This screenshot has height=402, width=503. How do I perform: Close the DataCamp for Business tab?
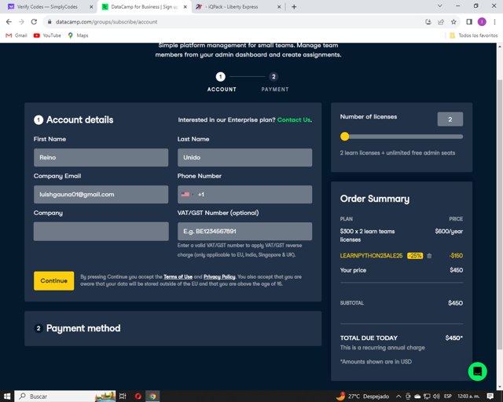185,7
